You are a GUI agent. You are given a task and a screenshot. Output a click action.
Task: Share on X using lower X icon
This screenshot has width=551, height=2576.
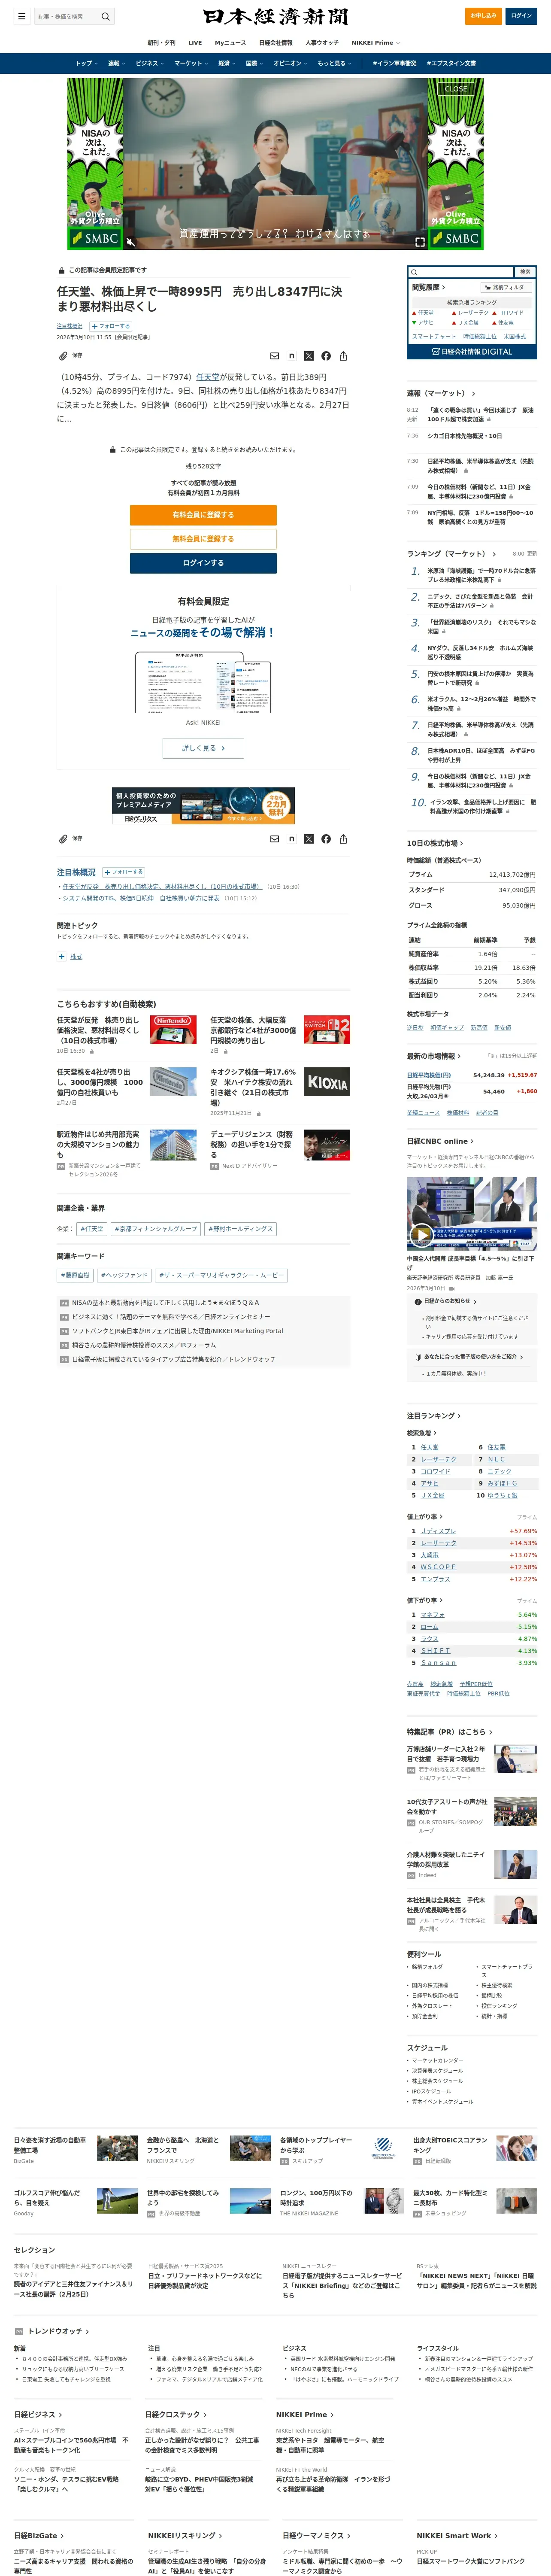[309, 839]
